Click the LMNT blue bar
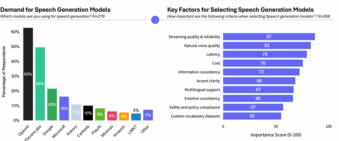This screenshot has width=339, height=141. [136, 117]
